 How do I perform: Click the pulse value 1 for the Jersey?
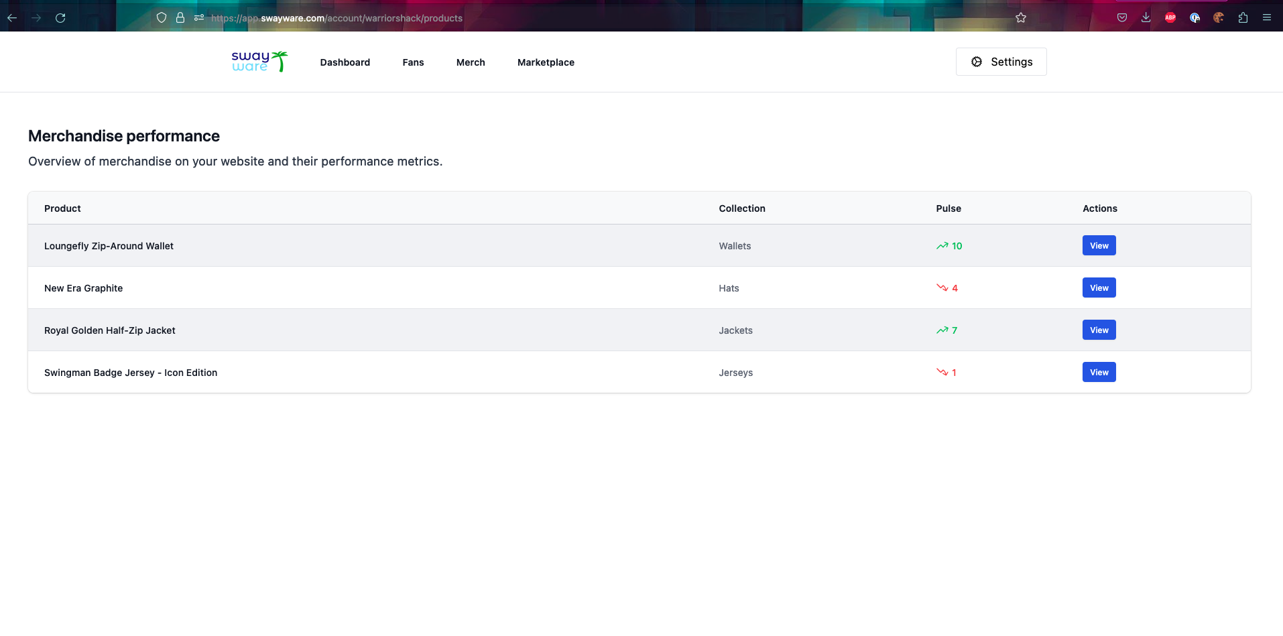(x=954, y=373)
